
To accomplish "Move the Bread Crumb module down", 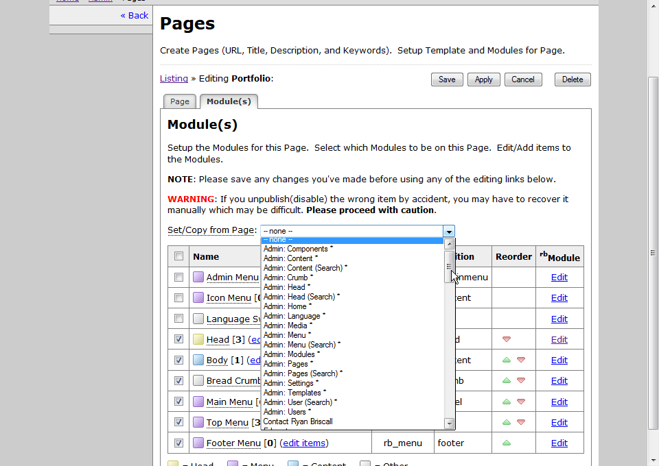I will [521, 380].
